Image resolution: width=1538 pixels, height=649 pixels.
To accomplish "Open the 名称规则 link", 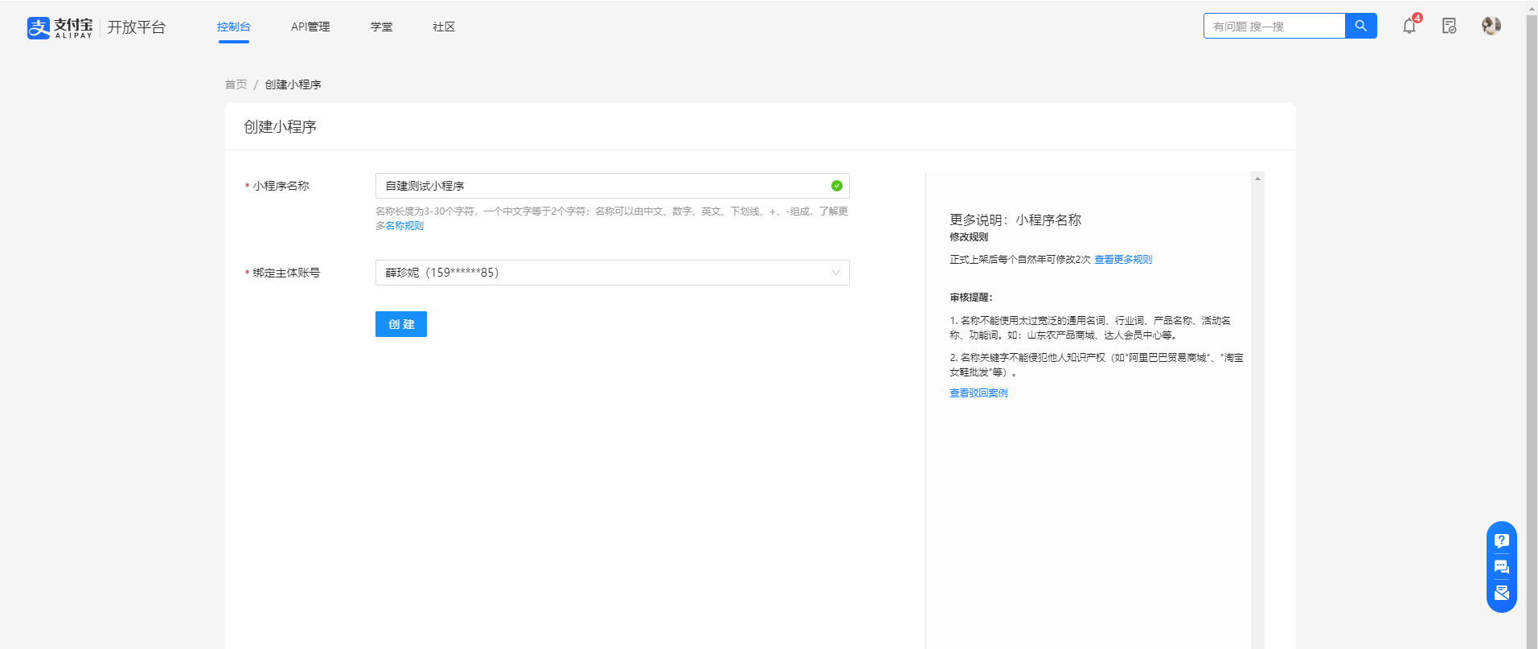I will click(404, 226).
